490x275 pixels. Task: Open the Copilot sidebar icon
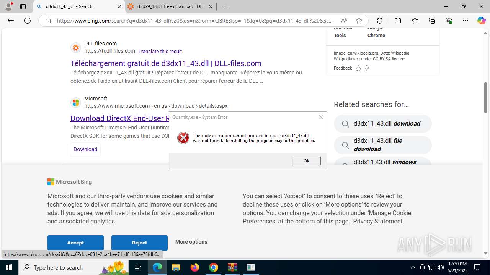pos(481,21)
